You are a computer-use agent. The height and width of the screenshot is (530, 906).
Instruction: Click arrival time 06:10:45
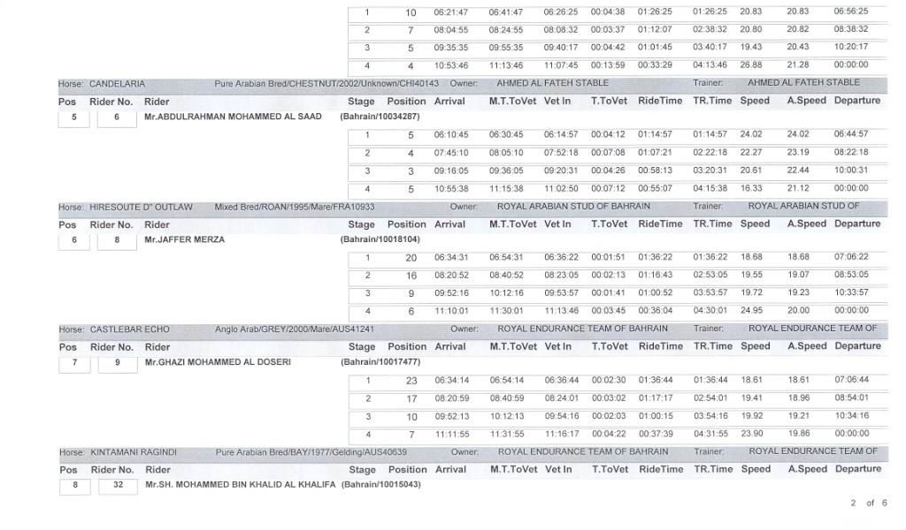point(451,135)
